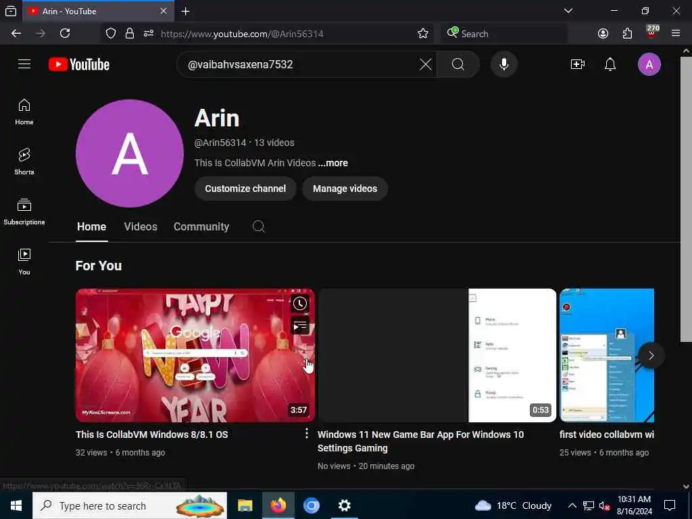Open video titled This Is CollabVM Windows 8/8.1 OS
Screen dimensions: 692x519
tap(152, 435)
